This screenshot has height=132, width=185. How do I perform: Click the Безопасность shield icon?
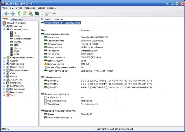pos(8,86)
